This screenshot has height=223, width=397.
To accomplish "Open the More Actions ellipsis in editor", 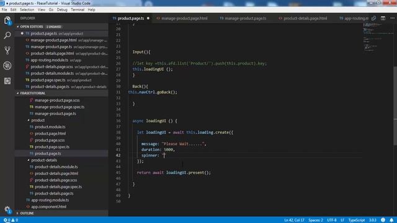I will 392,18.
